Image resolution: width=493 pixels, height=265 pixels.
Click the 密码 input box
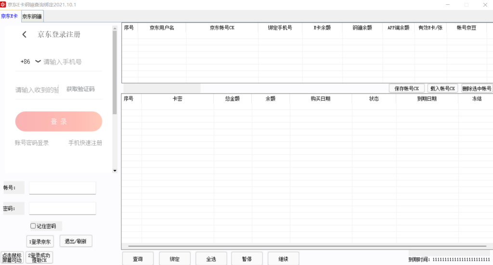pyautogui.click(x=62, y=208)
